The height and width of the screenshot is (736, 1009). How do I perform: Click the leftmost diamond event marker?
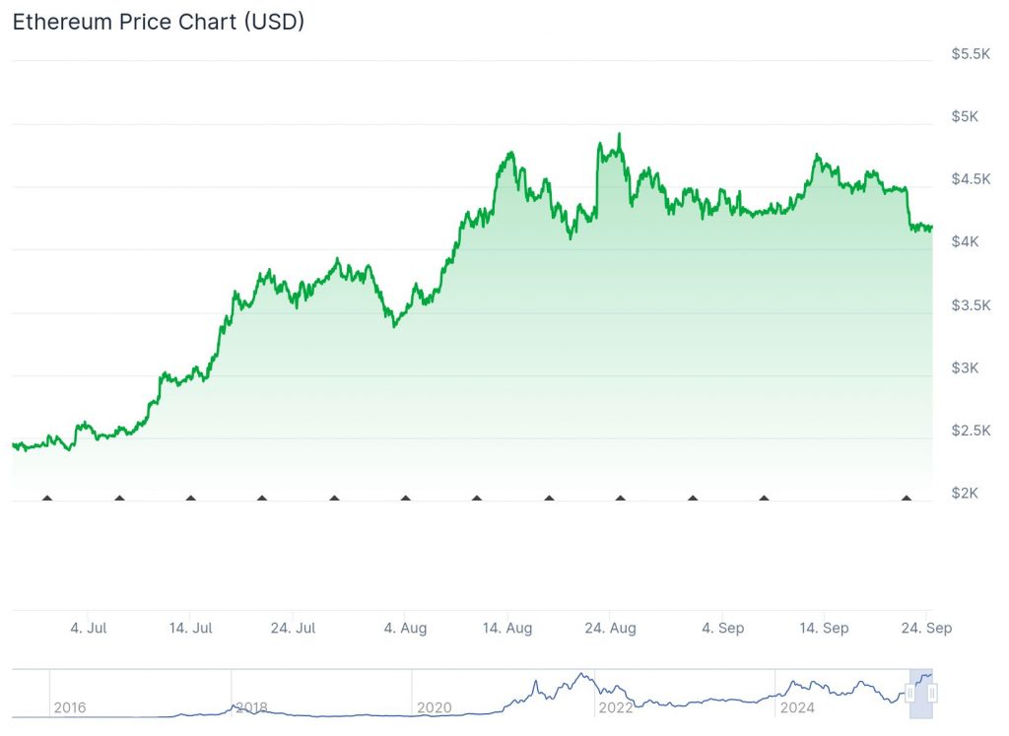(47, 499)
